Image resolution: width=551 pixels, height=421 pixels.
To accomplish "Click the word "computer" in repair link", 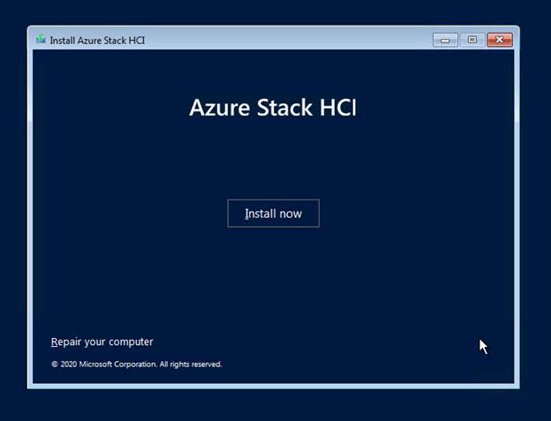I will tap(131, 342).
